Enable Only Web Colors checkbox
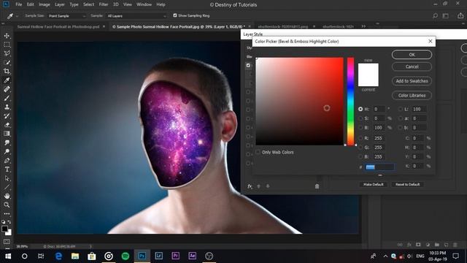This screenshot has height=263, width=467. [x=258, y=152]
